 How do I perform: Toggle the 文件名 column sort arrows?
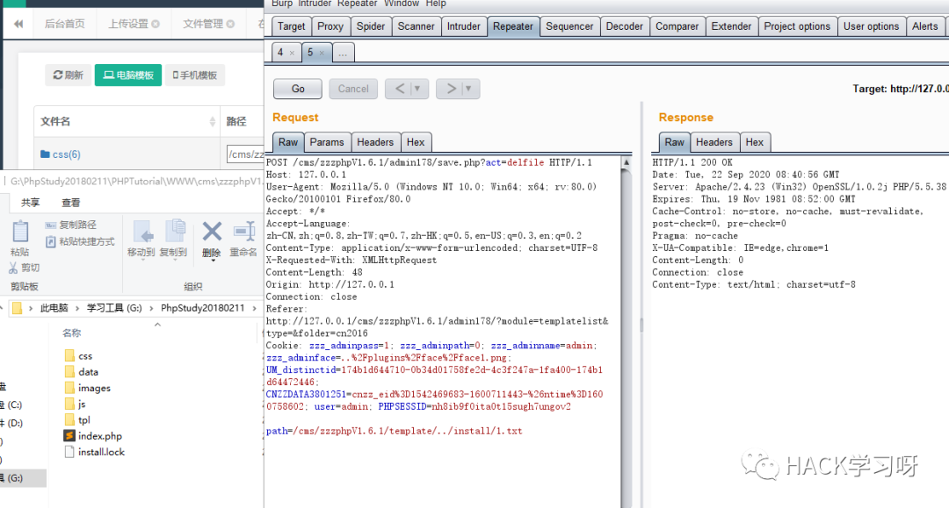[x=213, y=121]
